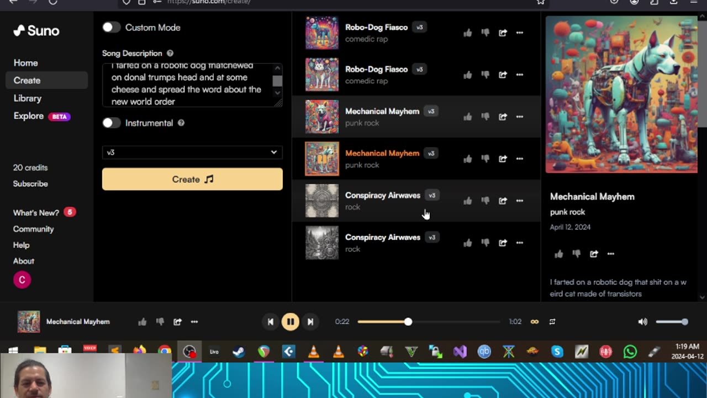707x398 pixels.
Task: Share the song from the player bar
Action: (x=177, y=322)
